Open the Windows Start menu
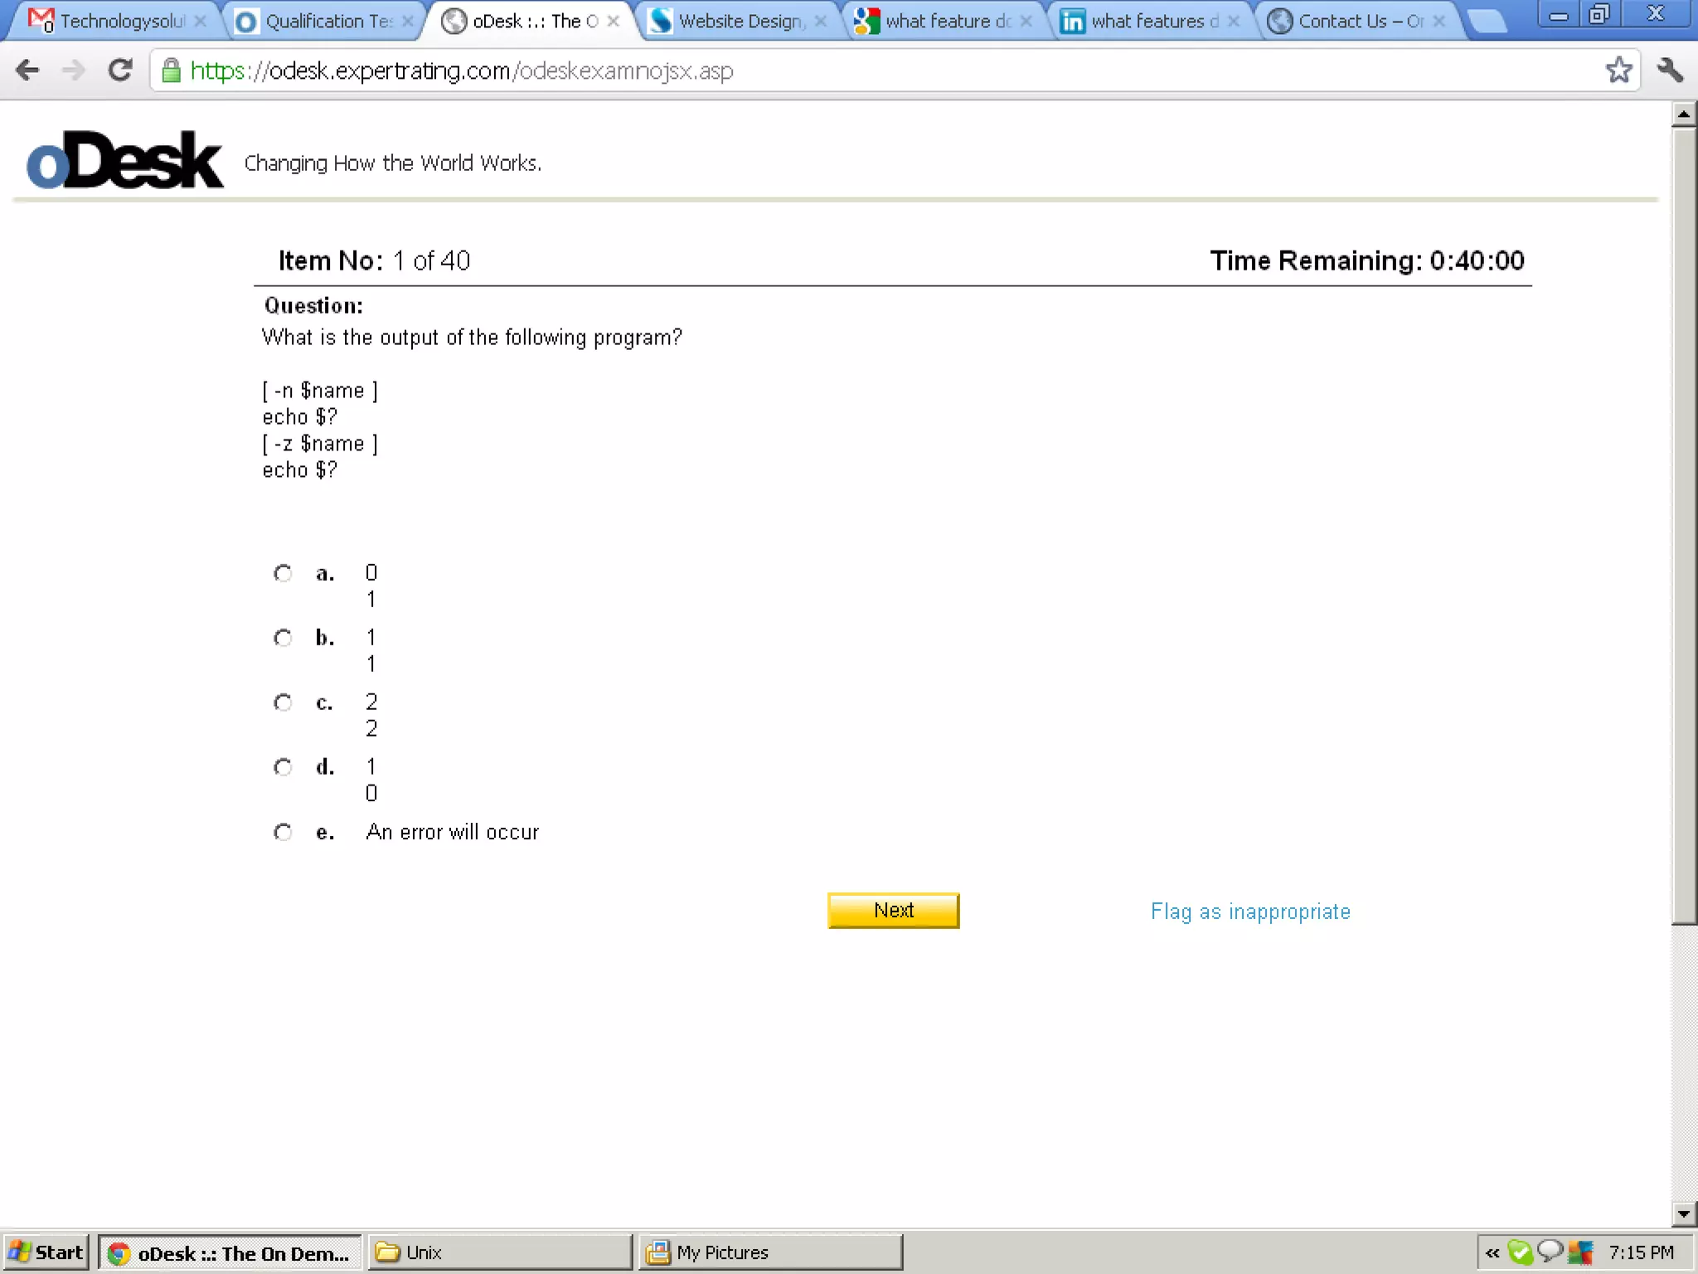 (x=46, y=1252)
